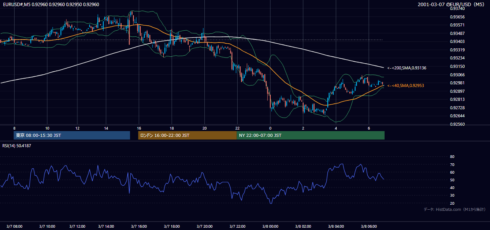
Task: Click hour label 22 under the price chart
Action: [x=237, y=128]
